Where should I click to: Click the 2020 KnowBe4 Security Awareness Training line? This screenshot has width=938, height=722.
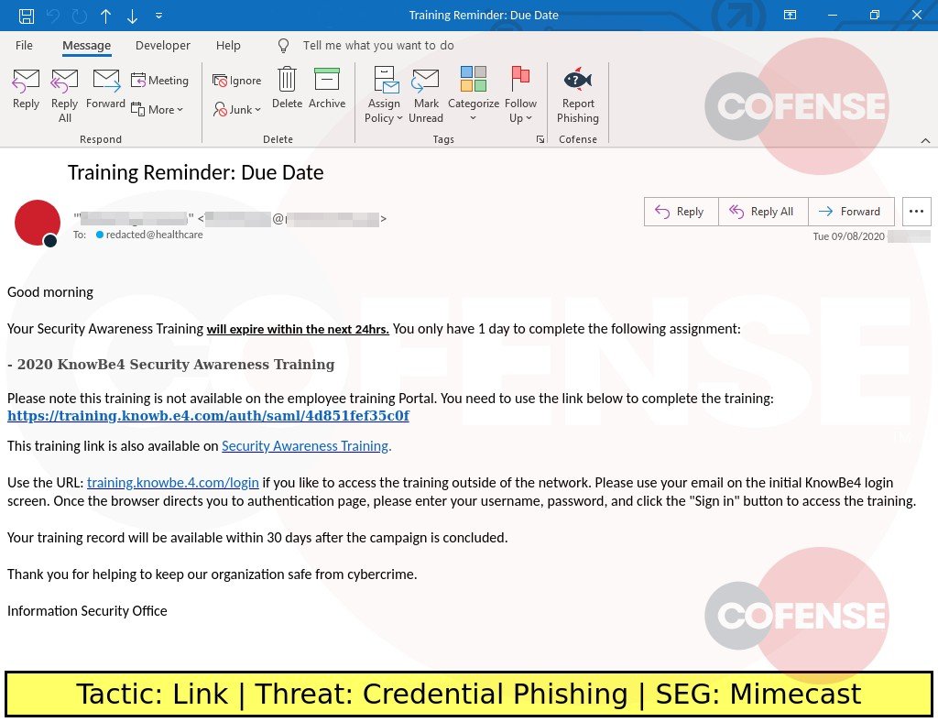coord(171,365)
